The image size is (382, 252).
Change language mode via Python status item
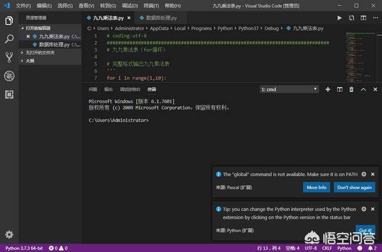click(x=344, y=248)
